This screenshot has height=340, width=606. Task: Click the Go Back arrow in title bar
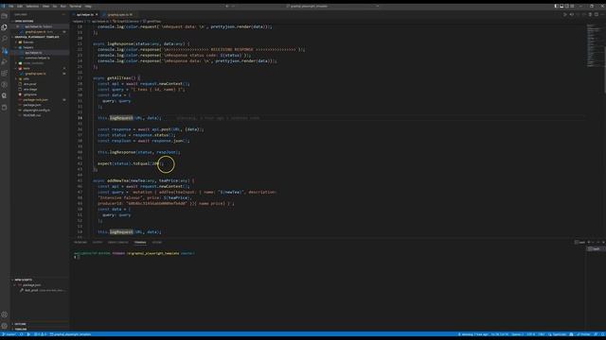point(227,7)
